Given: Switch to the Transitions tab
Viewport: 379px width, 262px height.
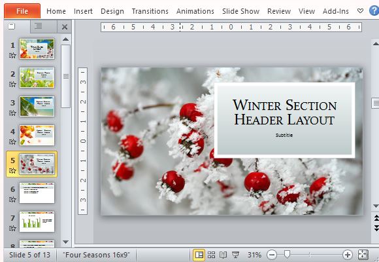Looking at the screenshot, I should [150, 11].
